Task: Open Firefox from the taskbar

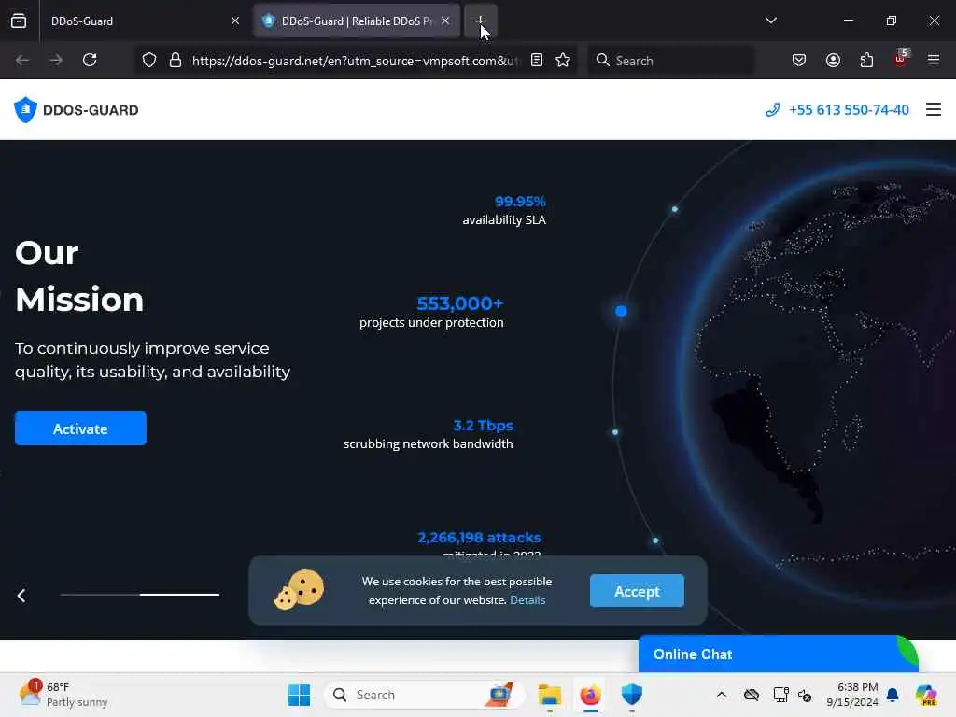Action: coord(590,695)
